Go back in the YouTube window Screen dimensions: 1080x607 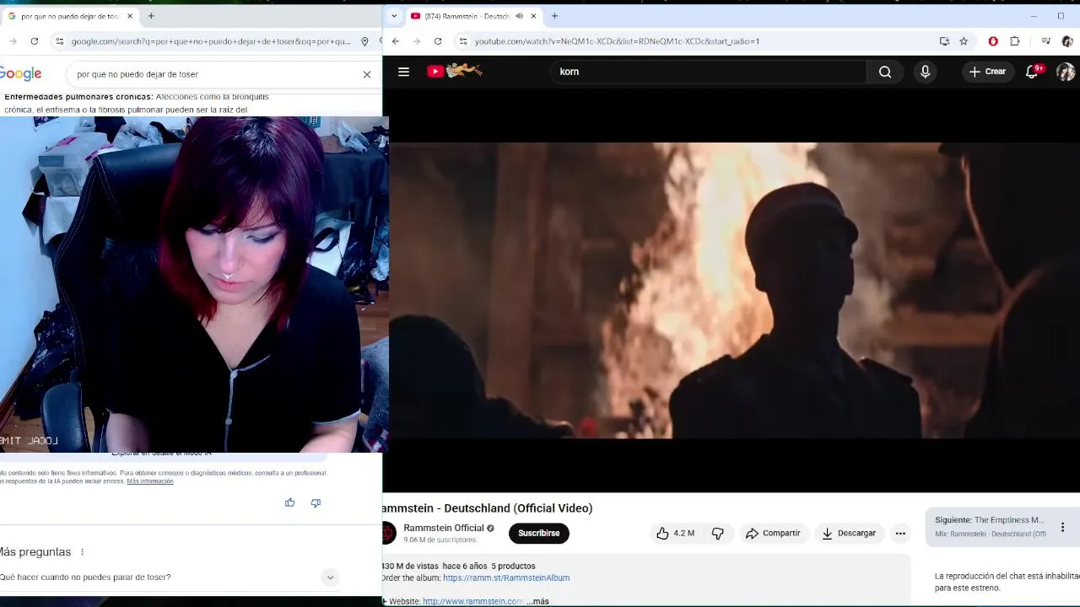pos(395,41)
